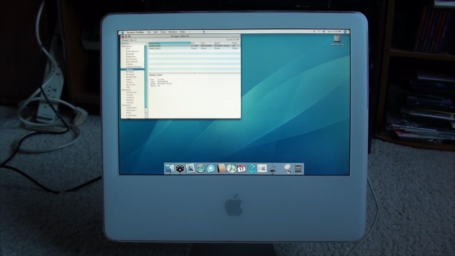This screenshot has width=455, height=256.
Task: Sort by the Status column header
Action: 236,43
